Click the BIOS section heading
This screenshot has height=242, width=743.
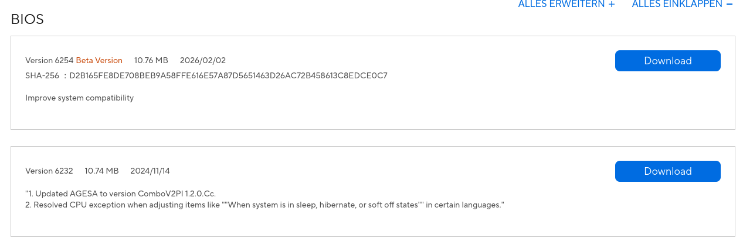point(27,19)
